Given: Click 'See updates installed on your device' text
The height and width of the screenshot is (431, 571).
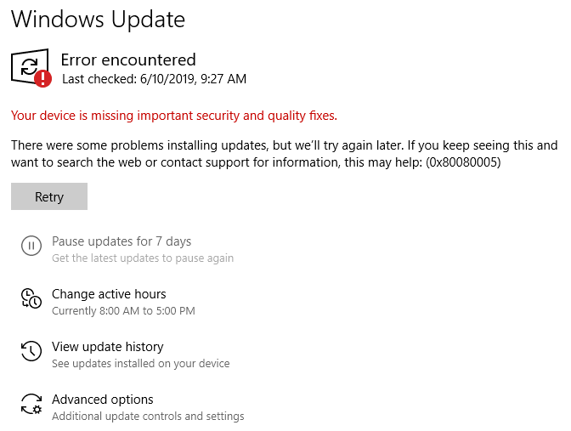Looking at the screenshot, I should coord(140,364).
